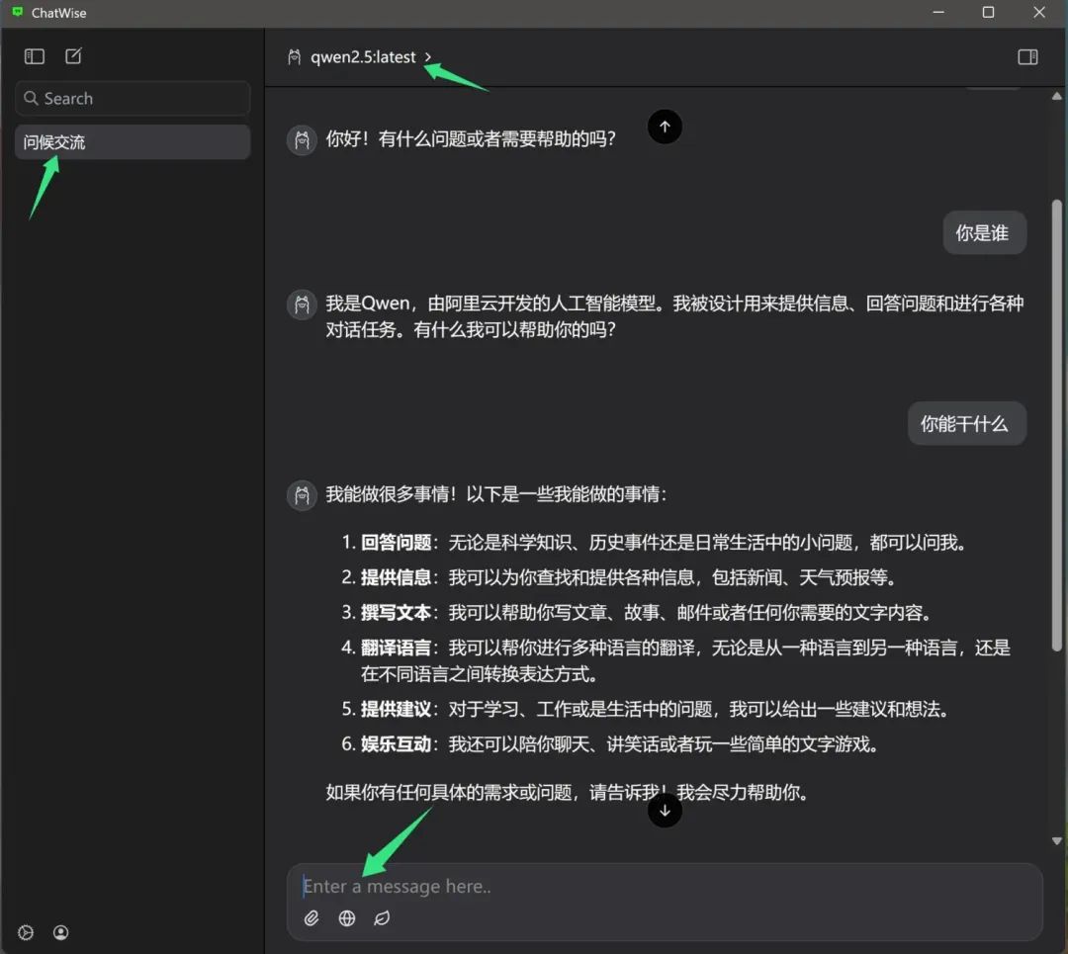Click scrollbar down arrow in chat
The image size is (1068, 954).
[x=1056, y=841]
